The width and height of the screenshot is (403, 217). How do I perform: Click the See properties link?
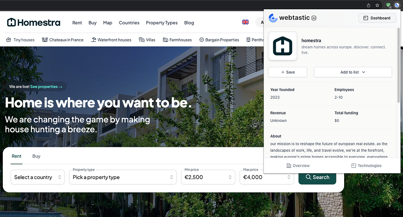[x=46, y=87]
